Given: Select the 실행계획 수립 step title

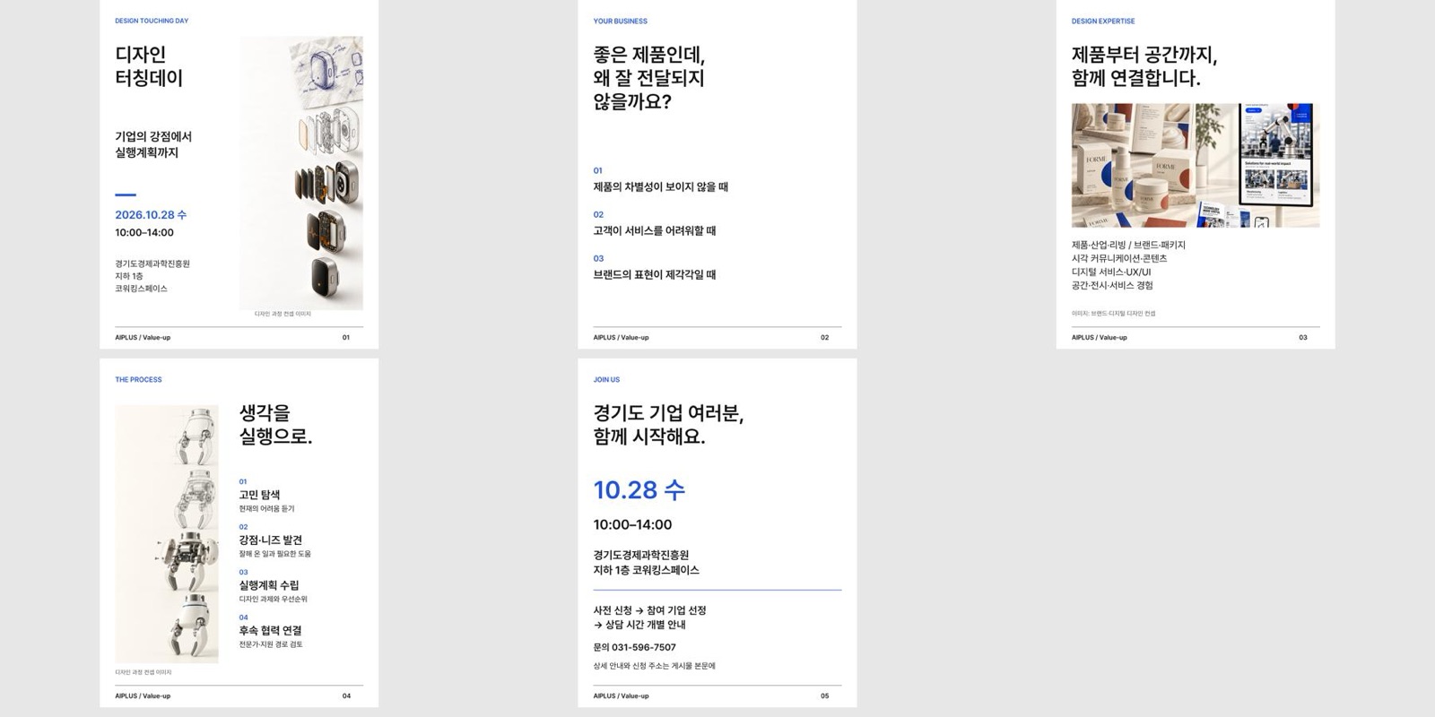Looking at the screenshot, I should [268, 585].
